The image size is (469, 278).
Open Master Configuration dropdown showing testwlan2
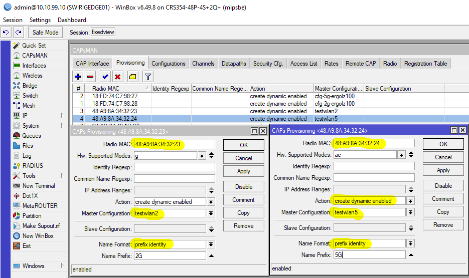(211, 213)
